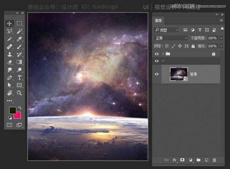Screen dimensions: 230x169
Task: Select the Slice tool
Action: tap(9, 39)
